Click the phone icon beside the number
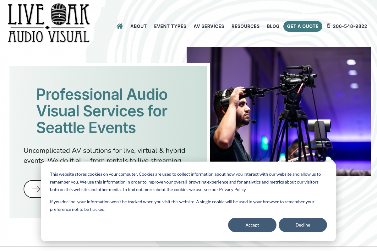This screenshot has height=251, width=377. 329,26
